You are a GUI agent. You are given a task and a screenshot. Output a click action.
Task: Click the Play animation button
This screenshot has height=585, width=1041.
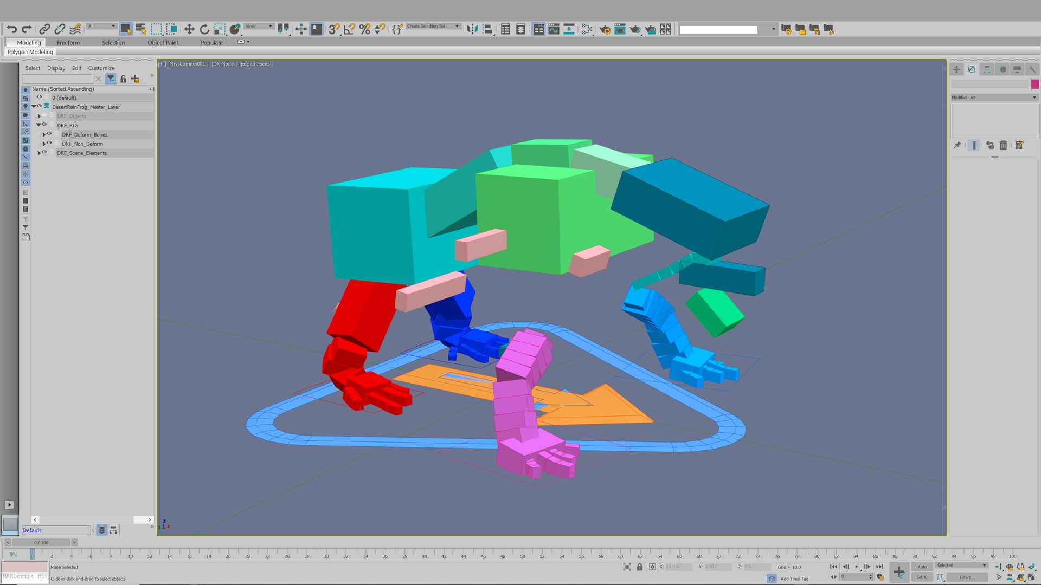[x=857, y=567]
